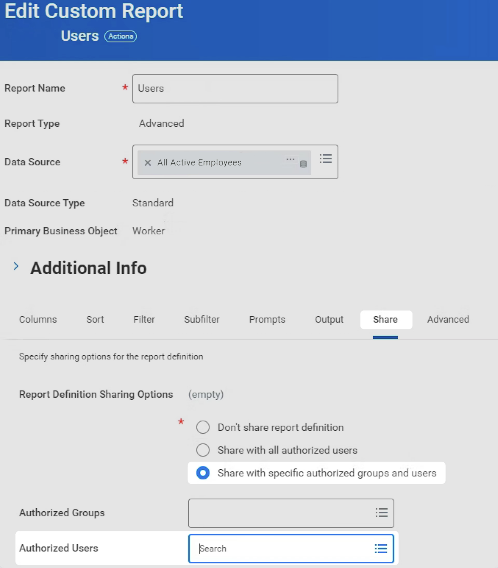Open related actions ellipsis on data source
This screenshot has width=498, height=568.
(x=290, y=159)
